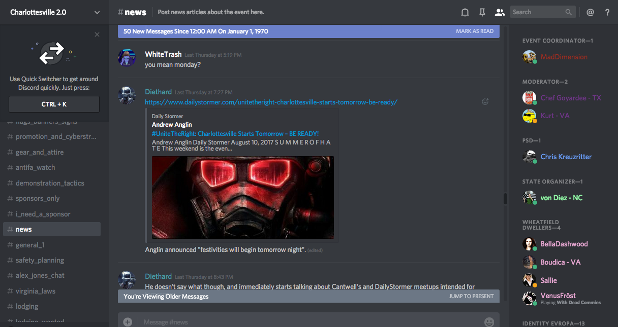Expand Charlottesville 2.0 server dropdown
Viewport: 618px width, 327px height.
(97, 12)
